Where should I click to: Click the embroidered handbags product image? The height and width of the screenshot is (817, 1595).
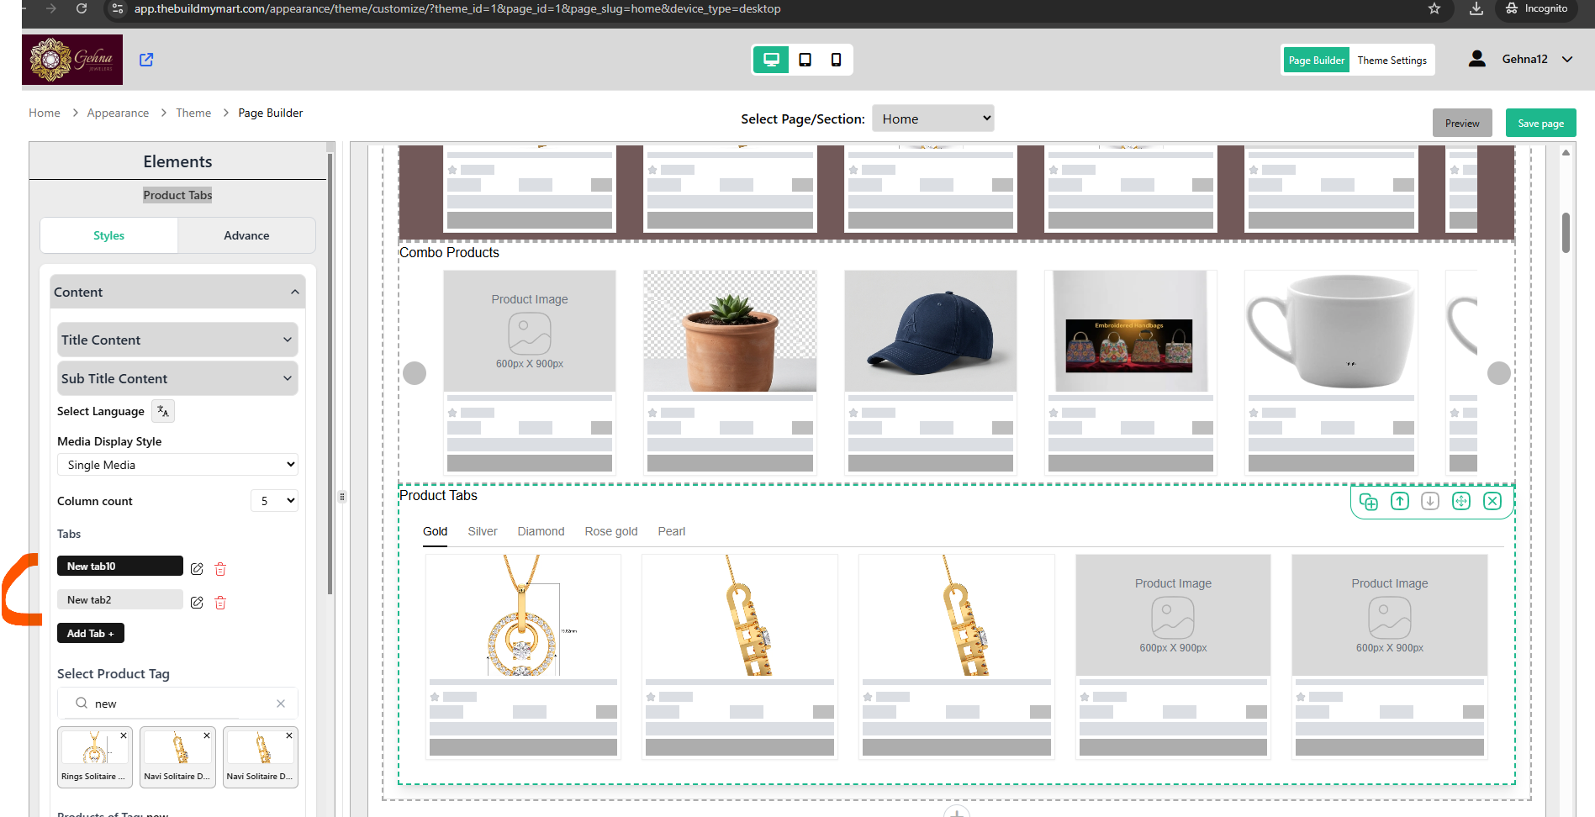tap(1131, 331)
